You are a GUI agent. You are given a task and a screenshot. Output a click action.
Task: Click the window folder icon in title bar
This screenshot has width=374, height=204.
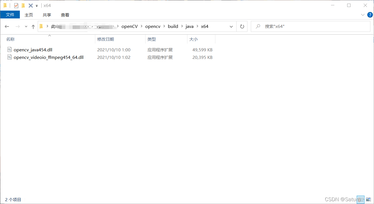(x=5, y=6)
